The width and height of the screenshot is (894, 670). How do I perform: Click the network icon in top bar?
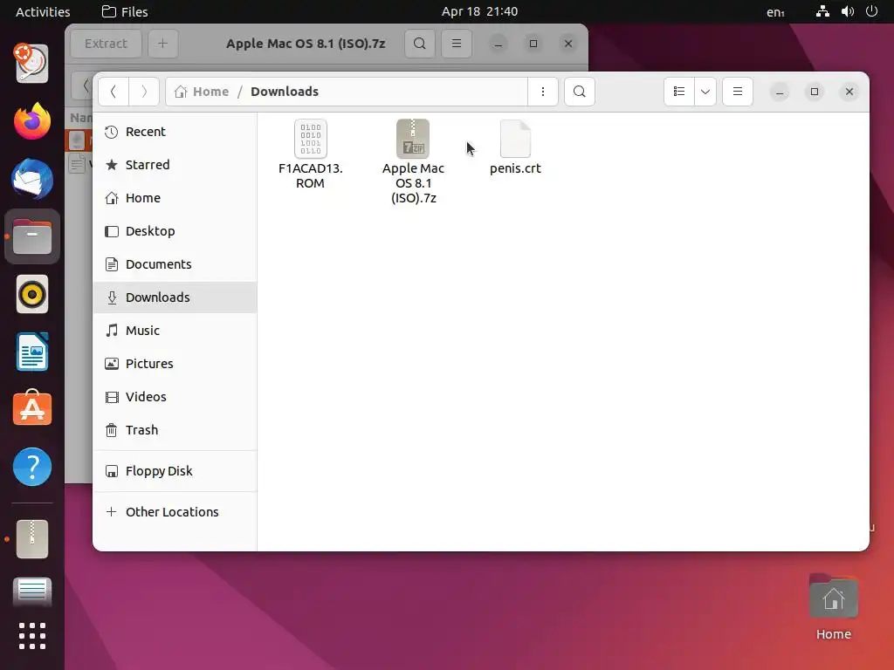click(x=822, y=11)
